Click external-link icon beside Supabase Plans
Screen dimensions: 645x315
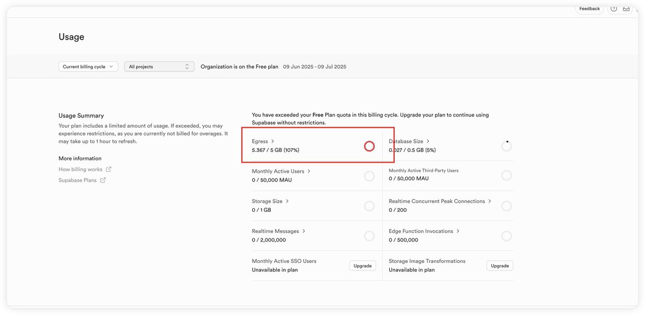103,180
